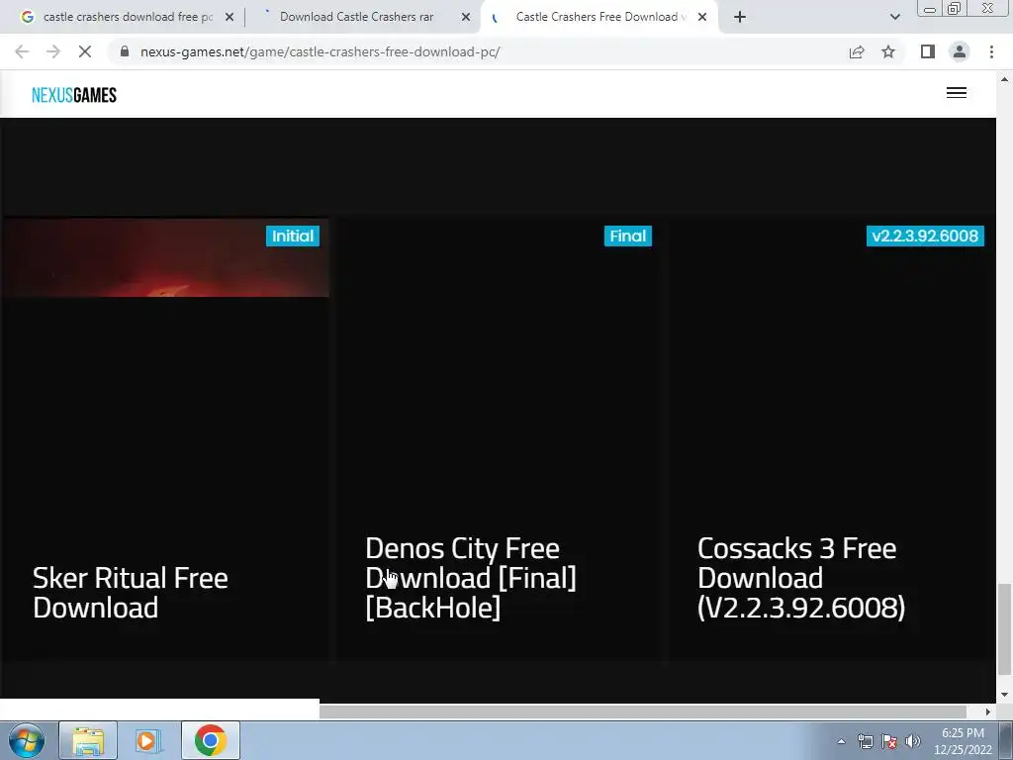The image size is (1013, 760).
Task: Click the horizontal scroll right arrow
Action: coord(988,712)
